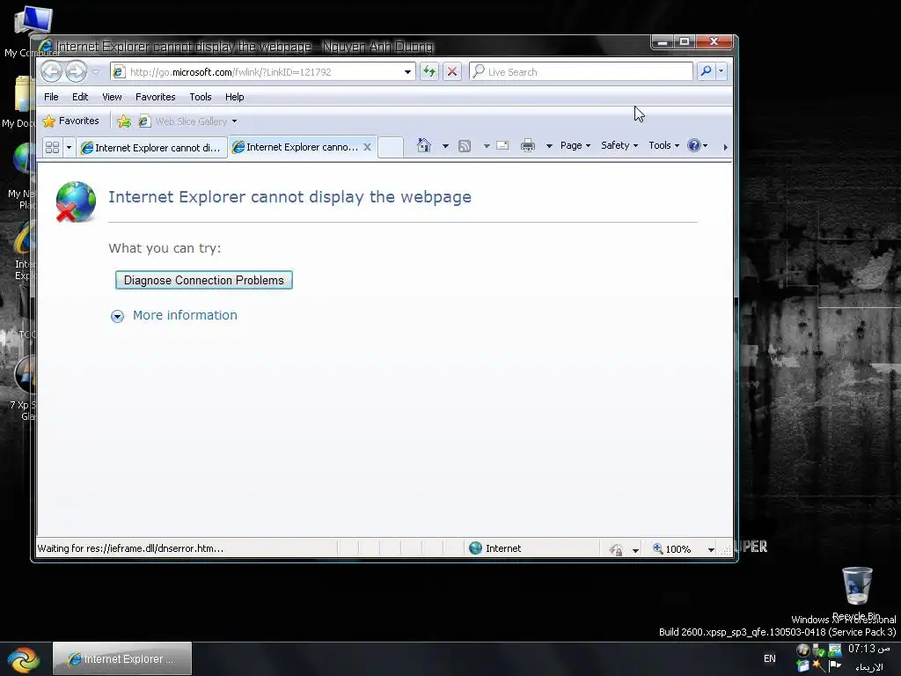Expand command bar overflow chevron
This screenshot has width=901, height=676.
(x=725, y=147)
